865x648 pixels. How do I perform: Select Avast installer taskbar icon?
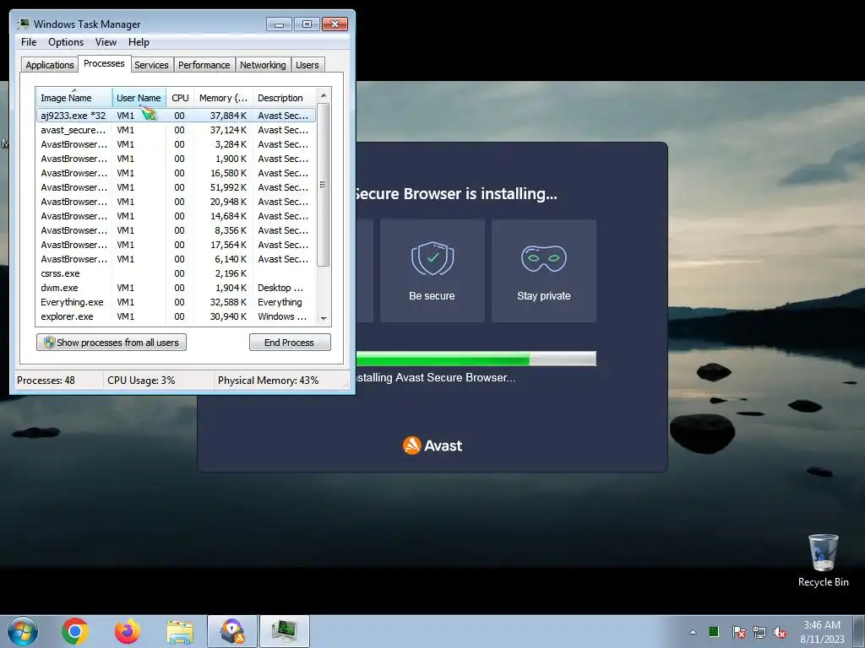click(232, 631)
